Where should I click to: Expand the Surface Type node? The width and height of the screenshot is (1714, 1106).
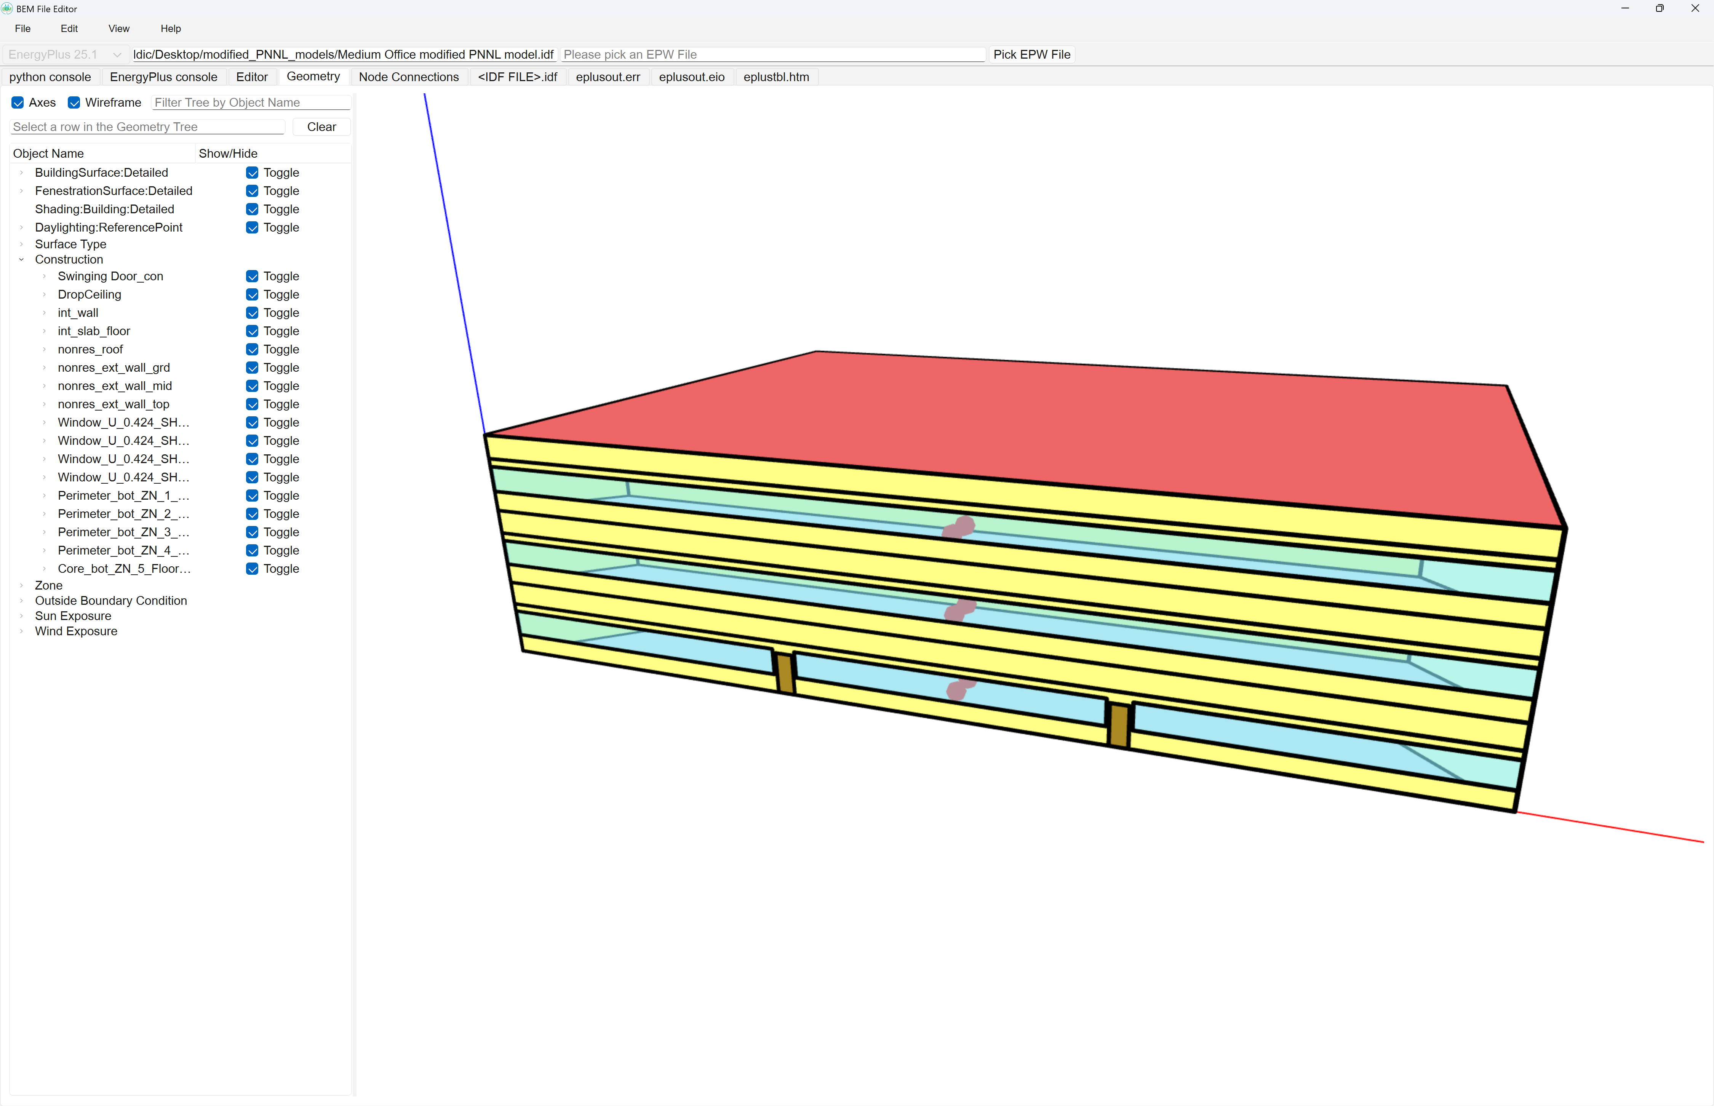(22, 244)
